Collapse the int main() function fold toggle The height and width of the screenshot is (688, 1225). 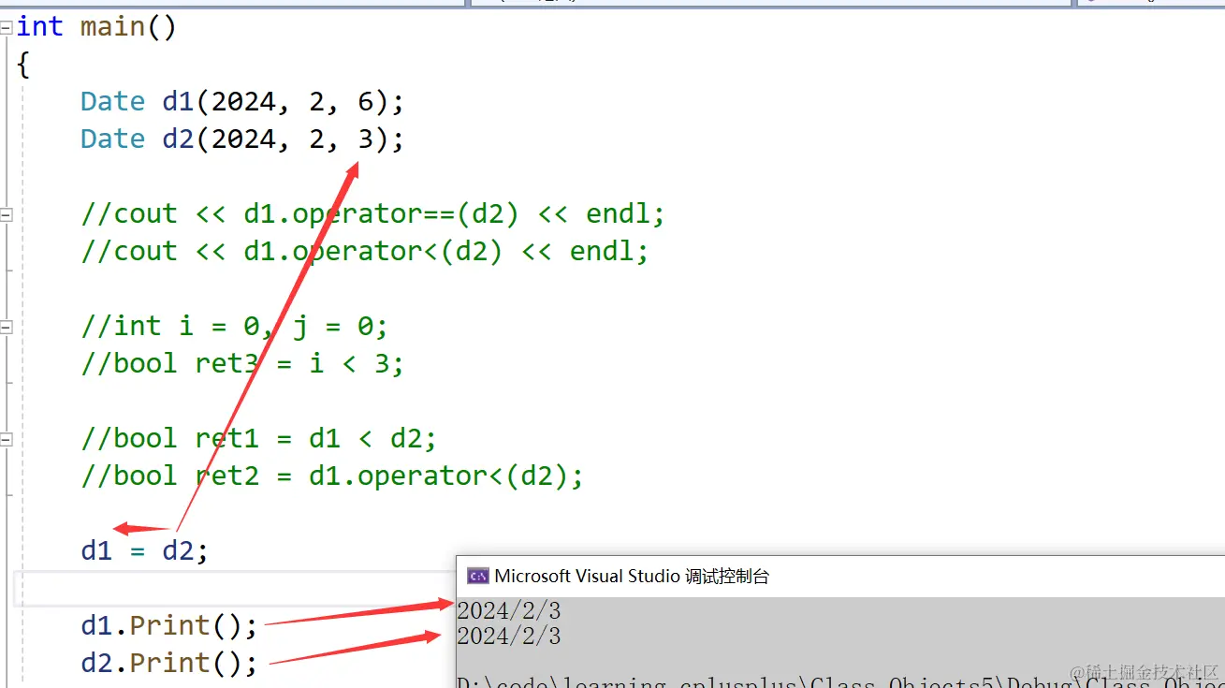pyautogui.click(x=6, y=27)
